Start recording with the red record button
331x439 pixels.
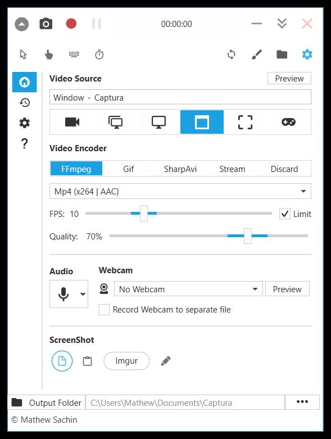tap(71, 24)
